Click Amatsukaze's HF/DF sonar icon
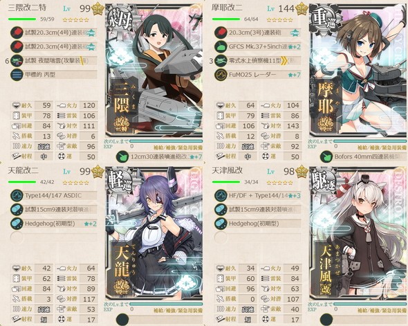Viewport: 408px width, 326px height. point(221,196)
